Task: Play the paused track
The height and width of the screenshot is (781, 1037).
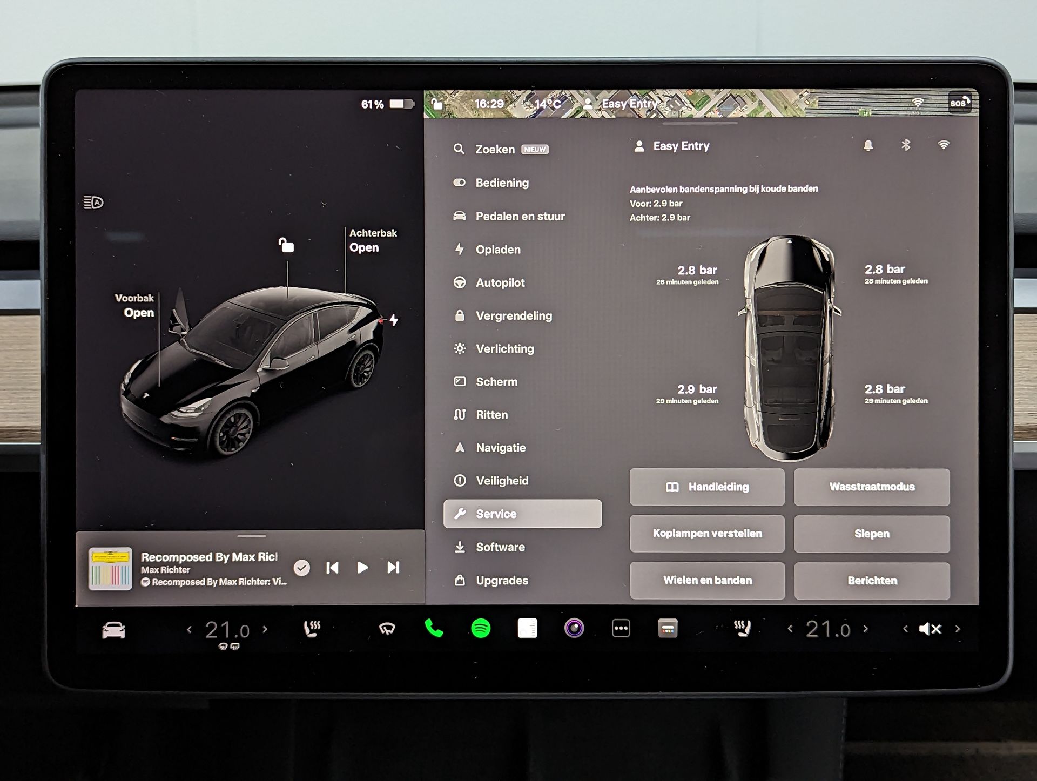Action: 363,567
